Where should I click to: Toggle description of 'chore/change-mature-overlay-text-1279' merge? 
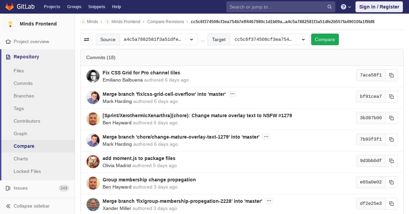[x=266, y=137]
